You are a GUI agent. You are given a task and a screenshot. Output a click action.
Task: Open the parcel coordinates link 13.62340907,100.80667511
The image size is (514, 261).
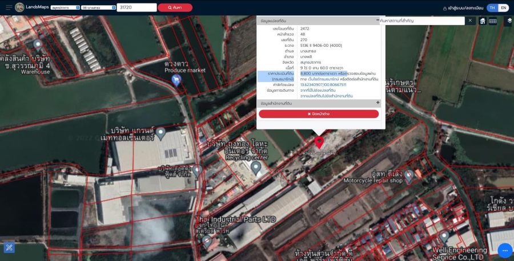click(x=323, y=84)
